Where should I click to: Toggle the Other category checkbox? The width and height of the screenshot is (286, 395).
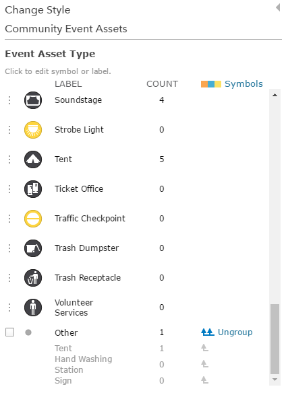[x=10, y=332]
